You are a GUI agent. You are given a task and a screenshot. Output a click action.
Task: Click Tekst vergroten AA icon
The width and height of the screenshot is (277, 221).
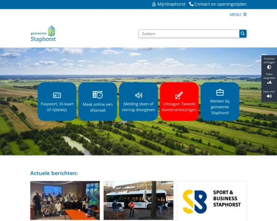269,82
